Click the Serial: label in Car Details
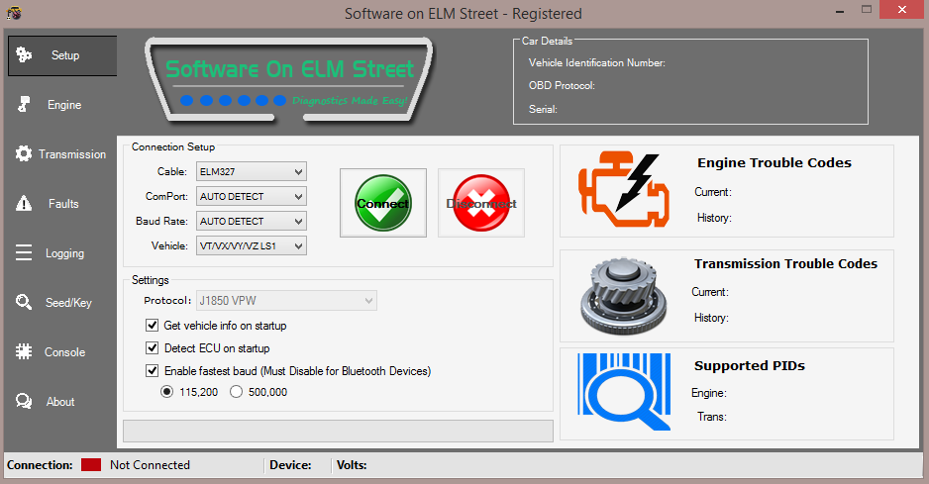Image resolution: width=929 pixels, height=484 pixels. 543,110
